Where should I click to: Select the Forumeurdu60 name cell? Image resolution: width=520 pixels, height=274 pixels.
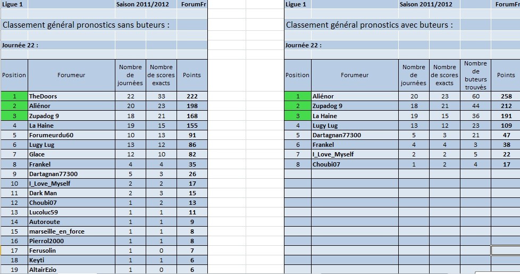coord(71,135)
